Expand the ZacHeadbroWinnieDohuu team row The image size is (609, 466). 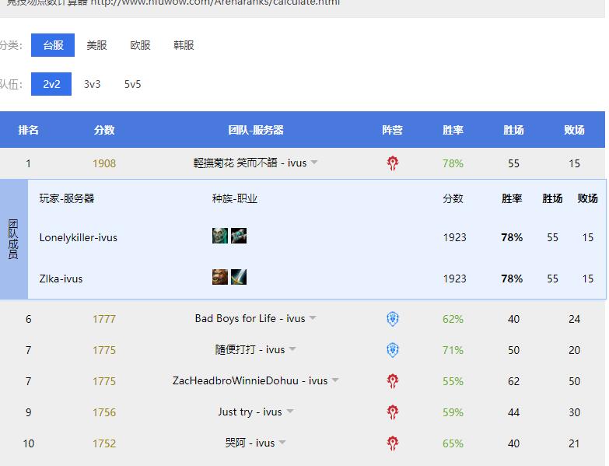(x=335, y=381)
